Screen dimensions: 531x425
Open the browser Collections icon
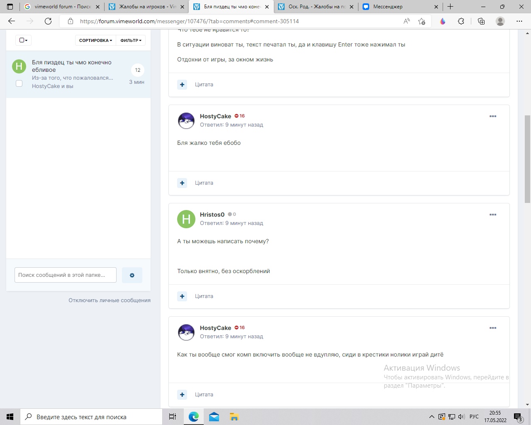[x=481, y=21]
